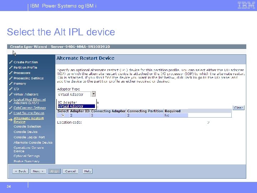
Task: Click the Adapter Type selected value field
Action: click(x=74, y=94)
